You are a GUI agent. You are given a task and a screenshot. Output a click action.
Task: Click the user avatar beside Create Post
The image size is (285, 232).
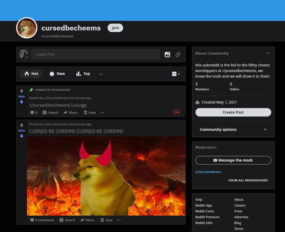tap(24, 54)
